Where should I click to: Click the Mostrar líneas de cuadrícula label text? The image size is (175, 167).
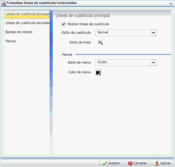coord(88,24)
